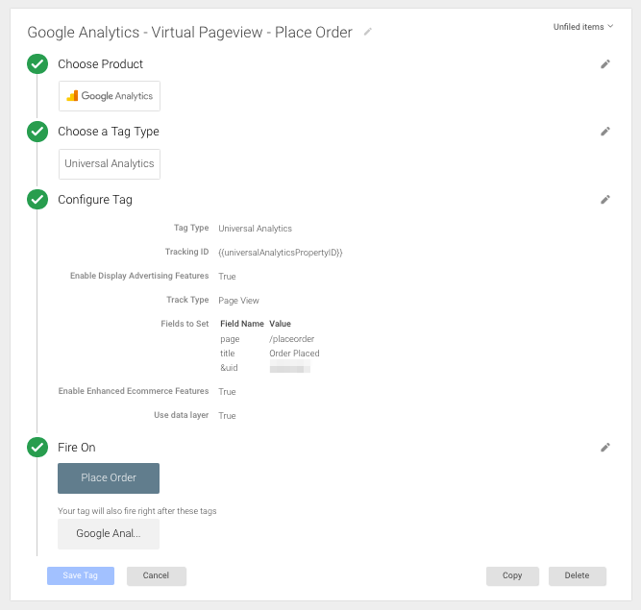
Task: Click the 'Track Type' label
Action: click(187, 300)
